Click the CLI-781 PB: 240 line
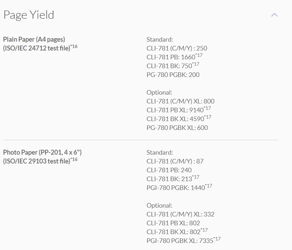The image size is (292, 250). coord(169,170)
